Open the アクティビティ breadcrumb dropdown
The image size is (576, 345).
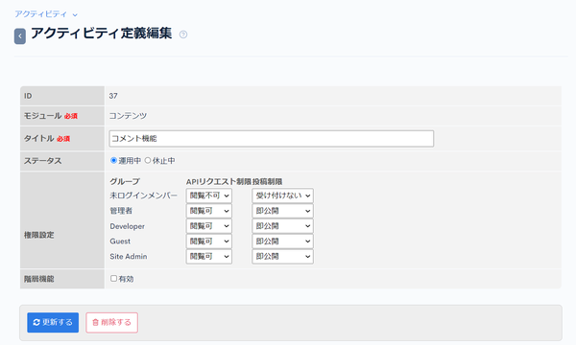(x=46, y=14)
